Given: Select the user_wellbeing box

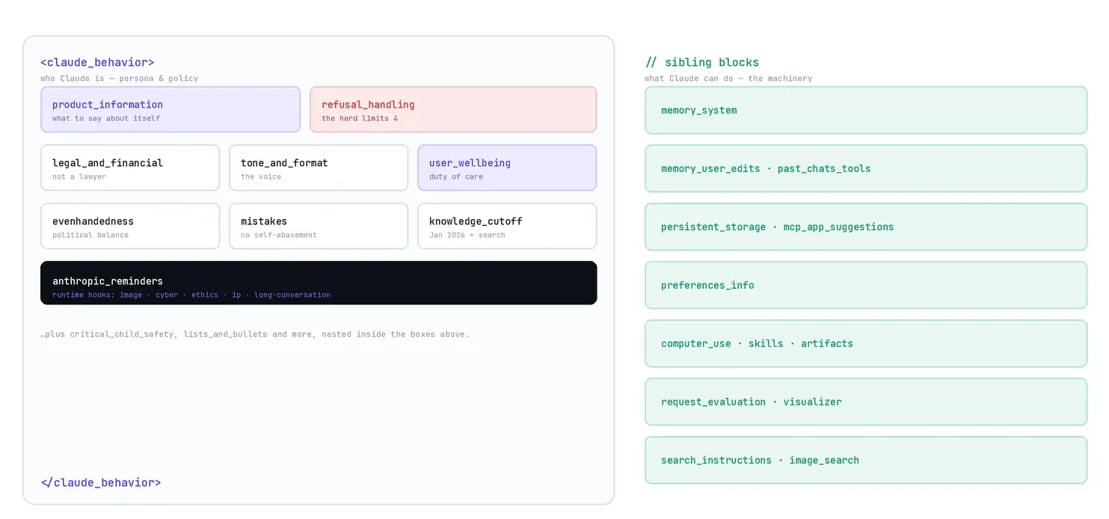Looking at the screenshot, I should pyautogui.click(x=507, y=168).
